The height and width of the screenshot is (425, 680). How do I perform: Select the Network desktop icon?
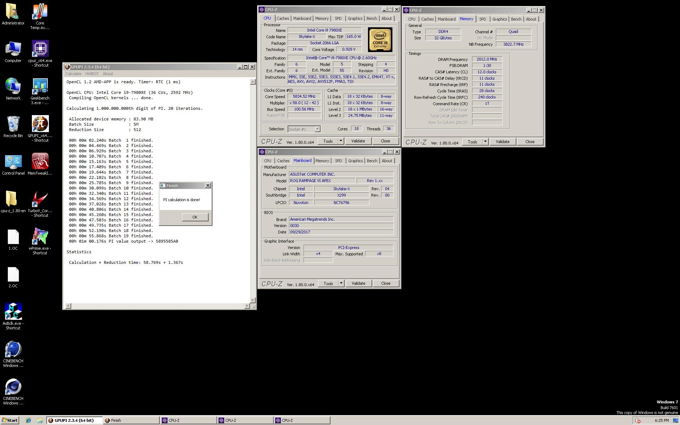coord(13,87)
